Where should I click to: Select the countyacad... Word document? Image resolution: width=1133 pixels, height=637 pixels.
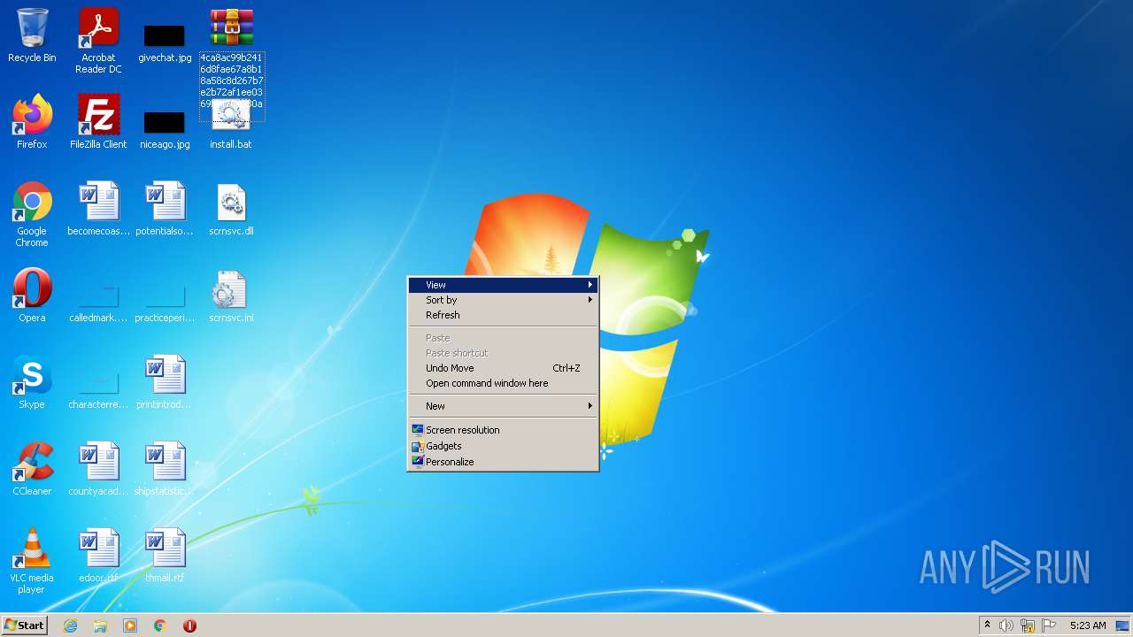pyautogui.click(x=98, y=469)
